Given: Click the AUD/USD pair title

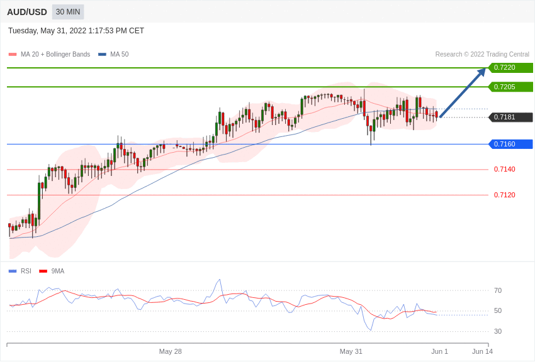Looking at the screenshot, I should point(27,12).
